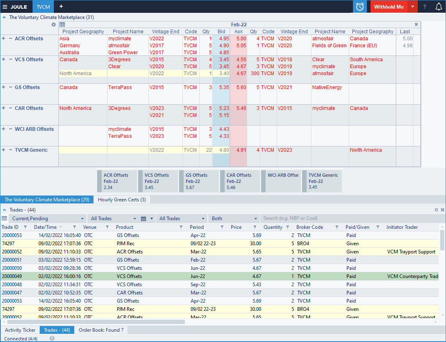This screenshot has height=342, width=446.
Task: Open Trades panel settings gear
Action: point(436,210)
